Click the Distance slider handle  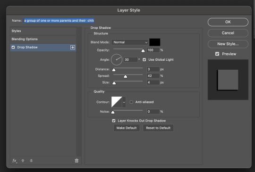click(x=114, y=70)
